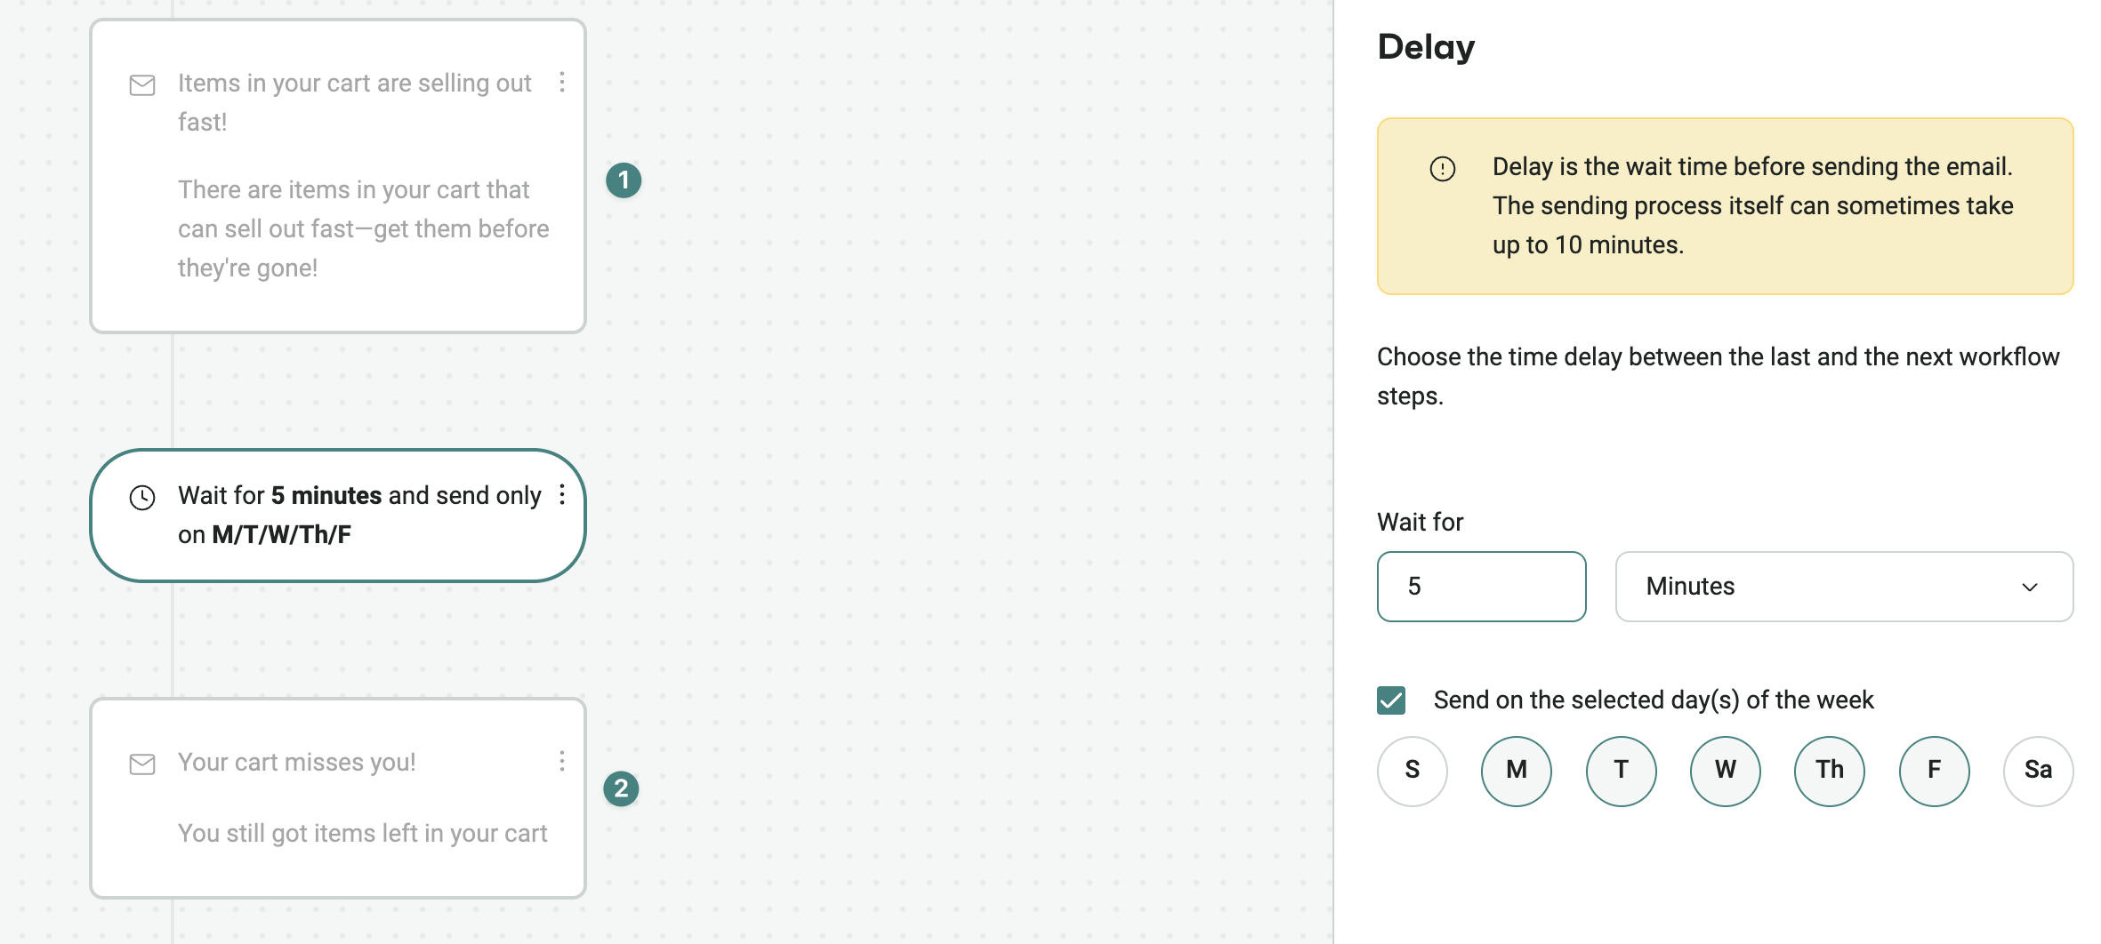Enable Sunday in day-of-week selector
The height and width of the screenshot is (944, 2101).
coord(1413,771)
